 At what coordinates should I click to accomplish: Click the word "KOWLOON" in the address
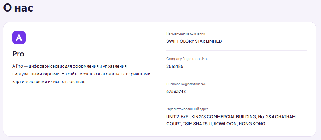224,124
